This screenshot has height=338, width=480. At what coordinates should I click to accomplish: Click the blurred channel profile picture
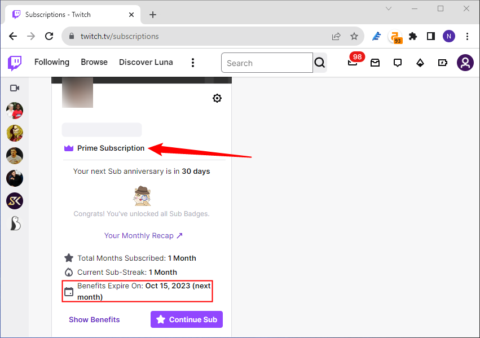pyautogui.click(x=77, y=93)
